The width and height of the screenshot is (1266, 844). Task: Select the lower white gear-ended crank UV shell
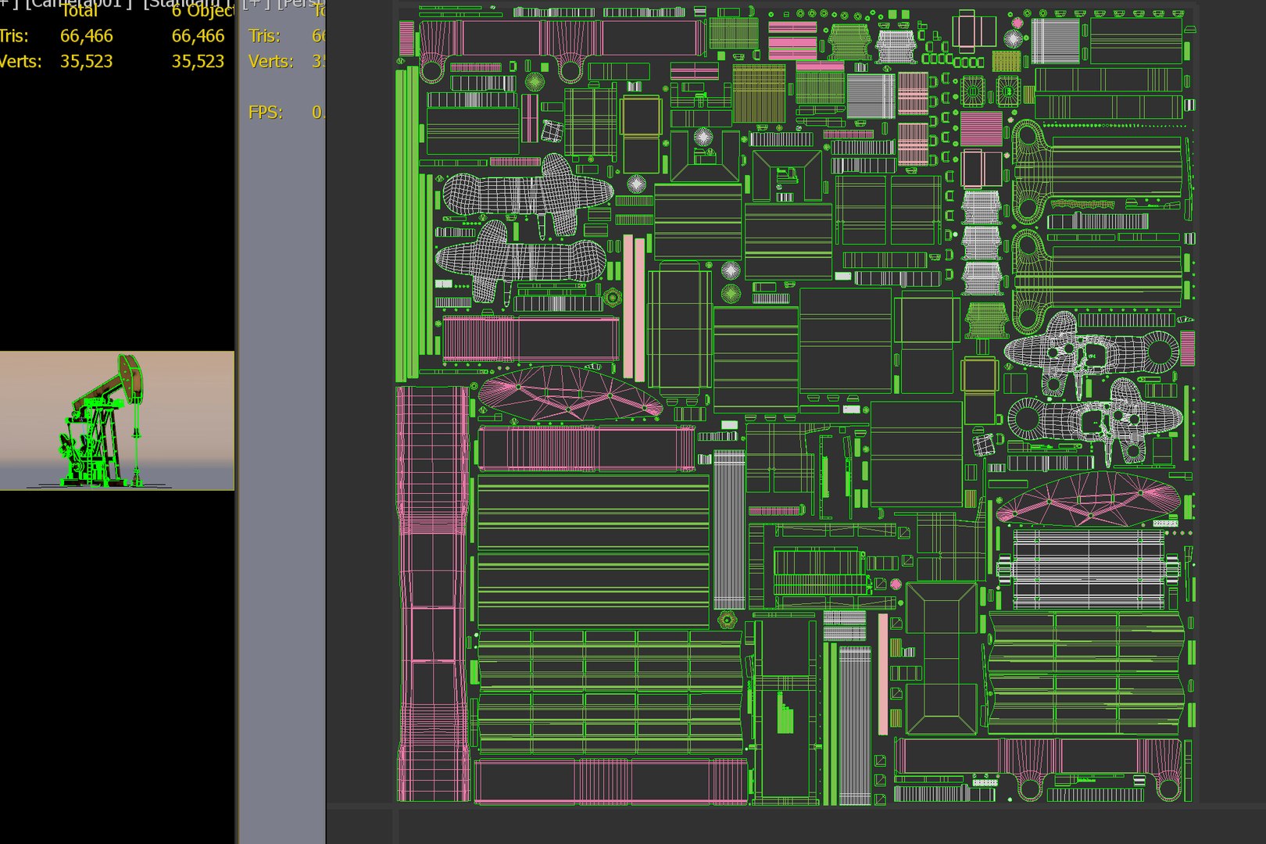pos(1095,420)
